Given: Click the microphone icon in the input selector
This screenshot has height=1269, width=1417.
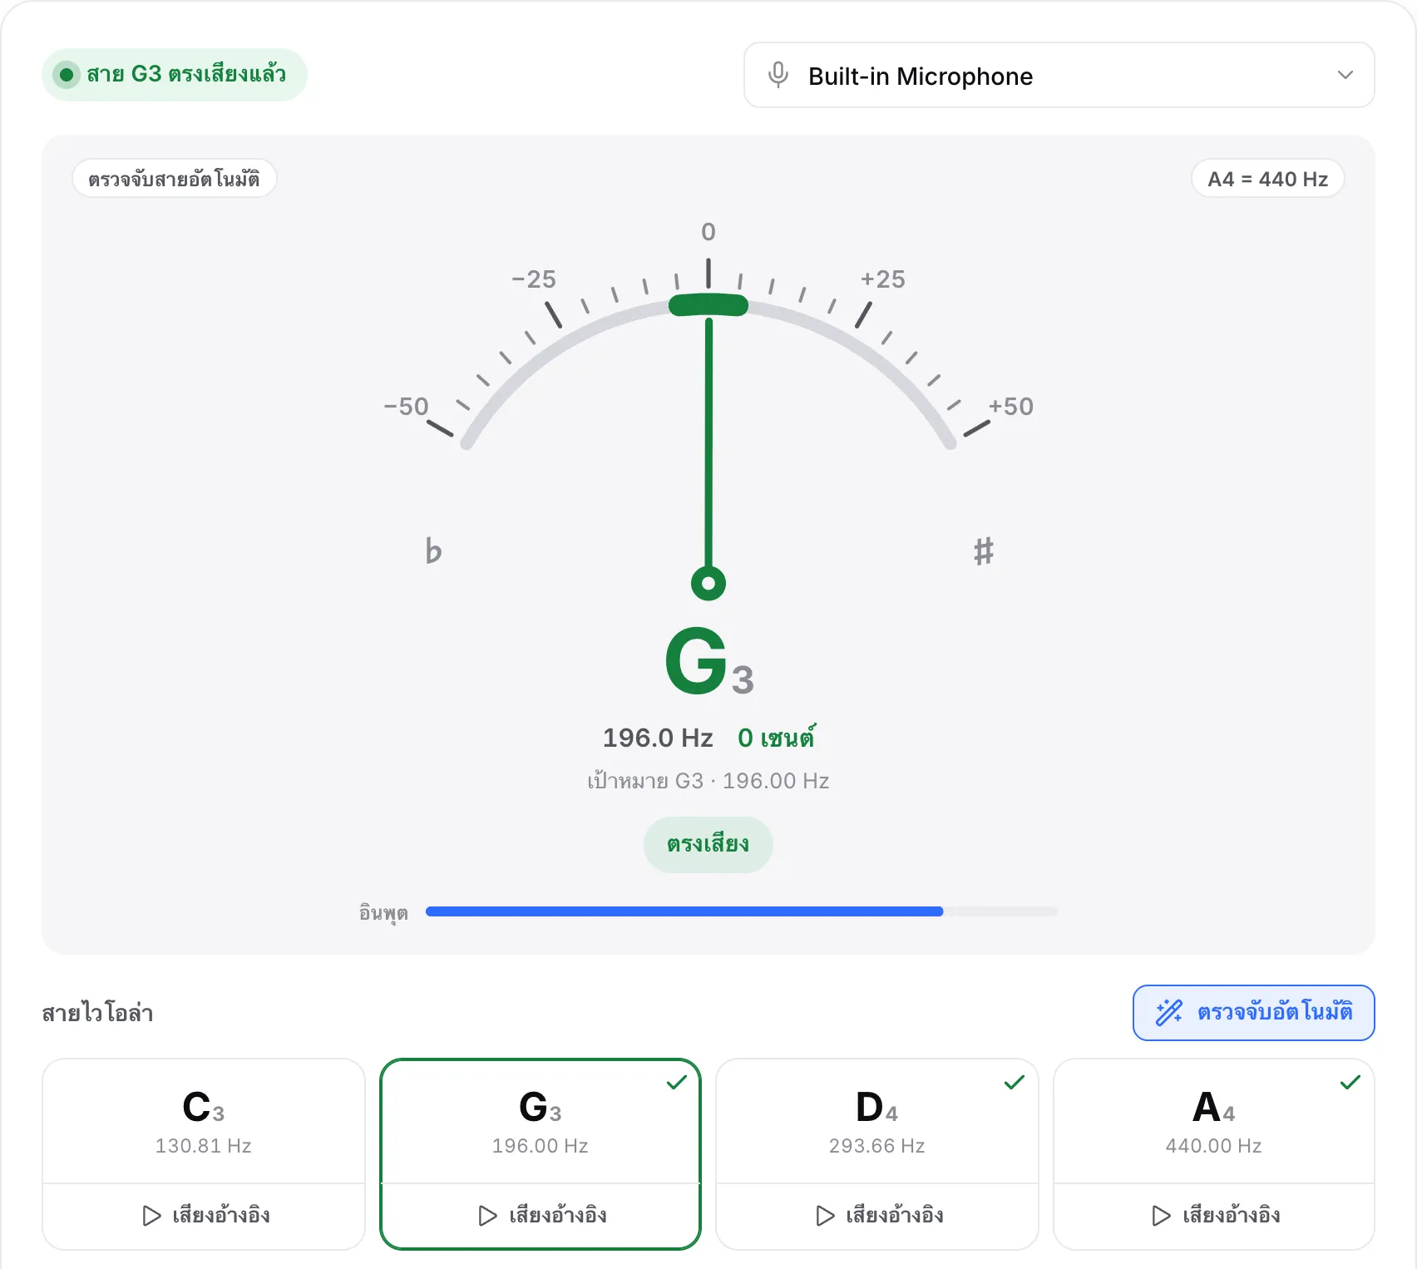Looking at the screenshot, I should coord(778,75).
